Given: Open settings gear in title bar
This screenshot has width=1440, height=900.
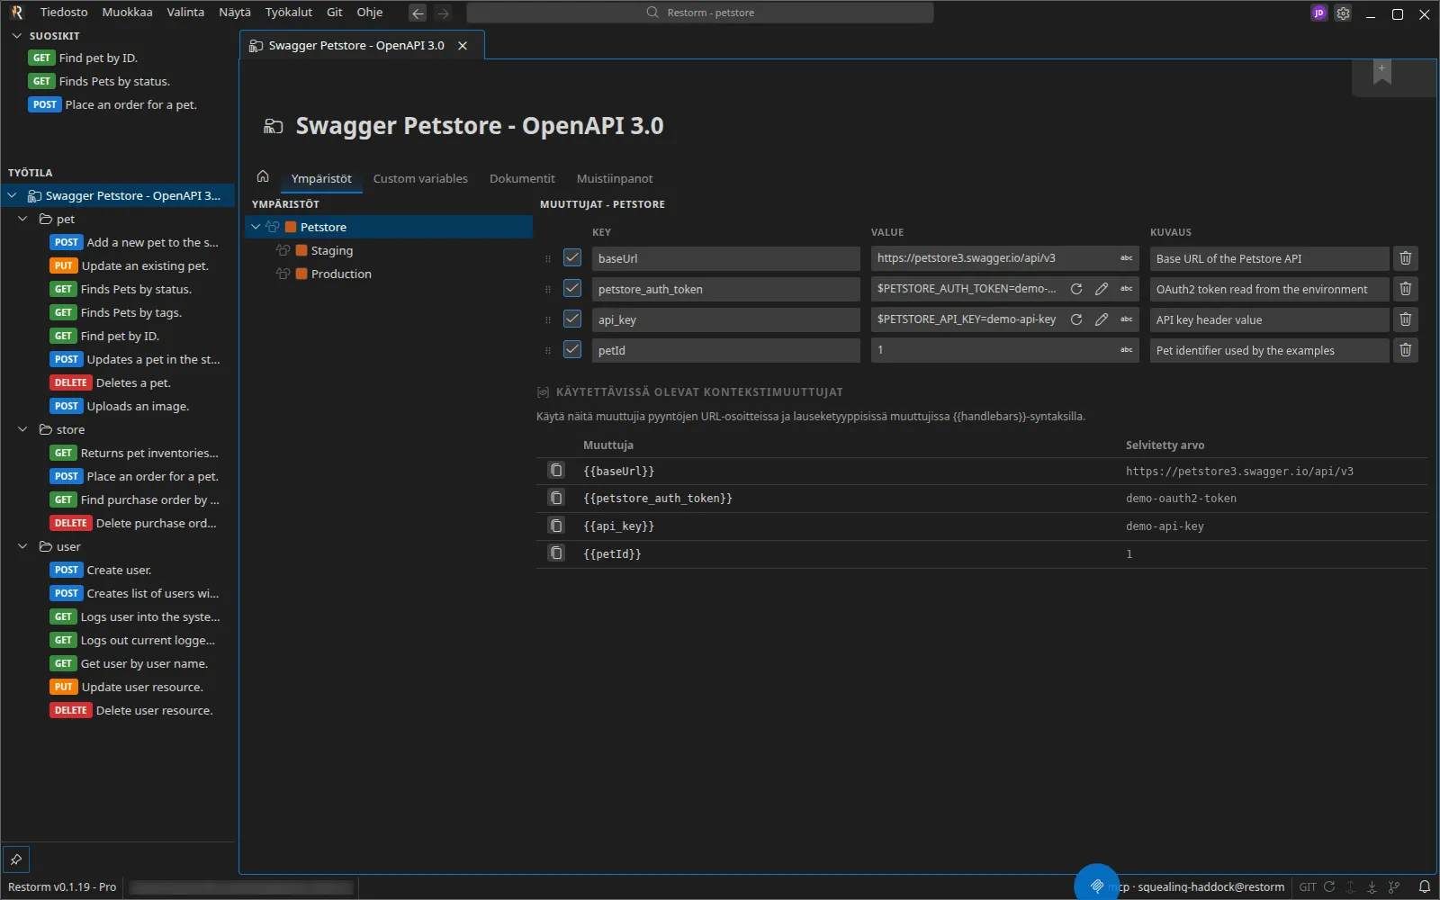Looking at the screenshot, I should pyautogui.click(x=1343, y=13).
